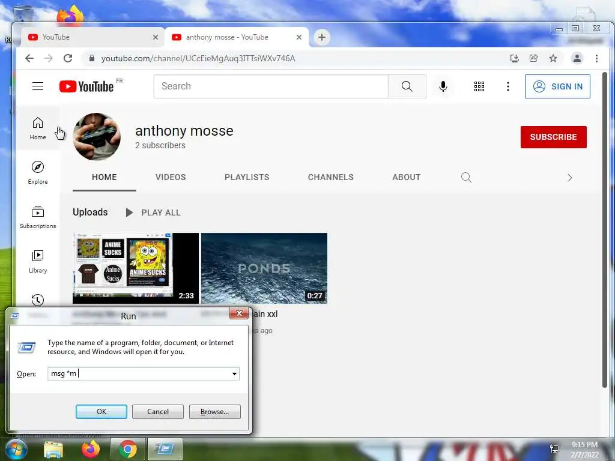This screenshot has width=615, height=461.
Task: Click the '2 subscribers' text
Action: click(160, 145)
